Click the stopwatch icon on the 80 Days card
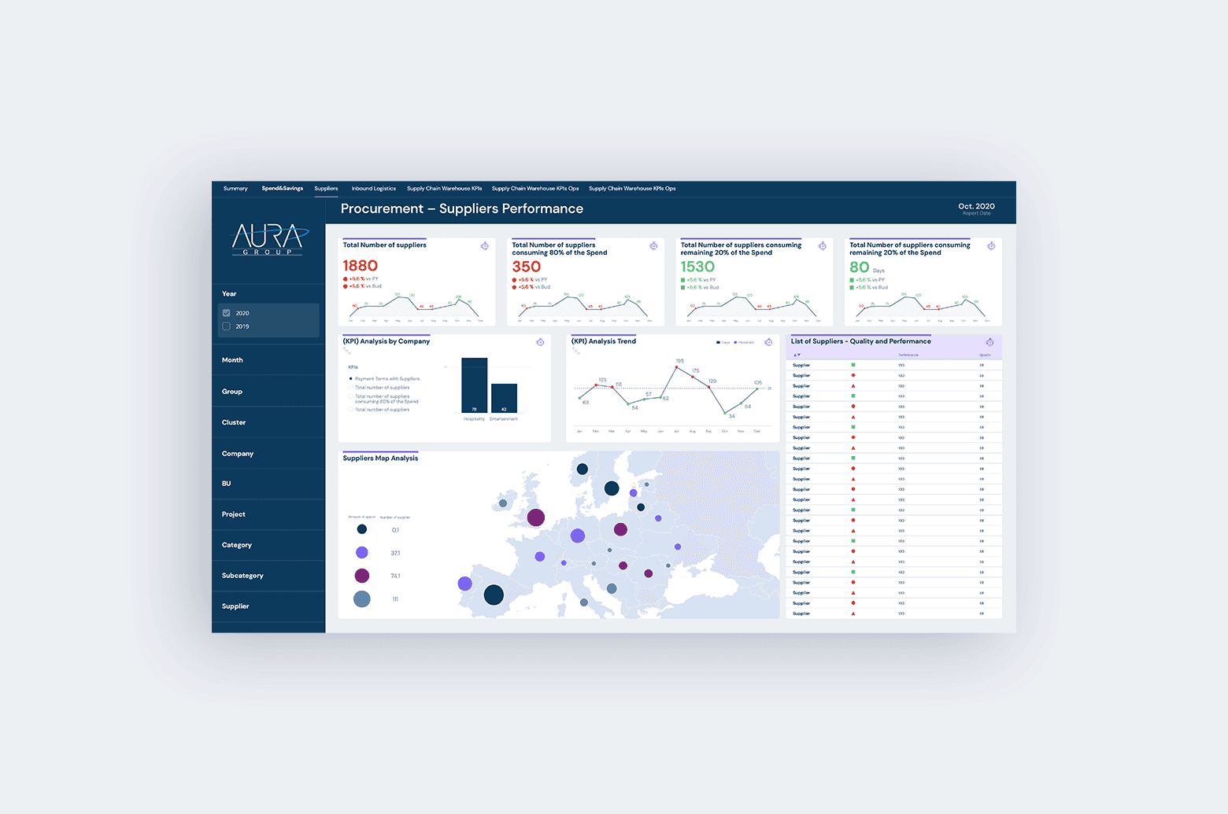1228x814 pixels. (x=991, y=246)
